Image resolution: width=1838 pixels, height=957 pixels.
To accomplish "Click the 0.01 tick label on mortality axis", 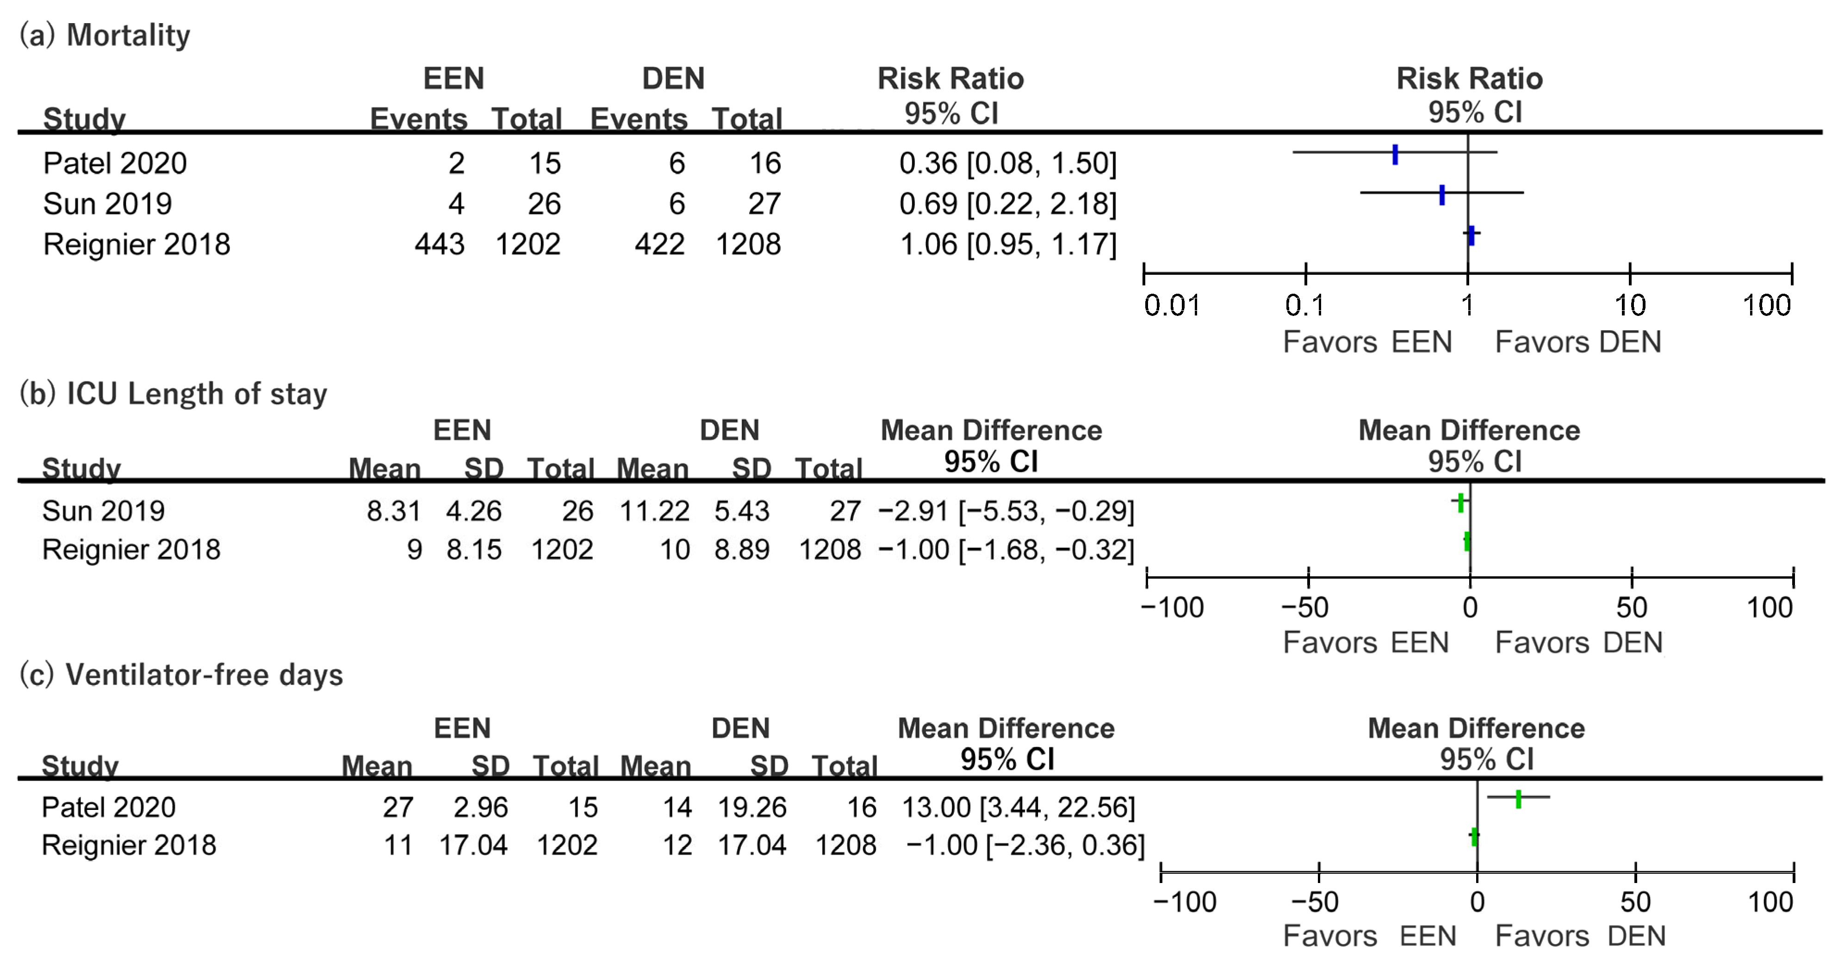I will pos(1172,305).
